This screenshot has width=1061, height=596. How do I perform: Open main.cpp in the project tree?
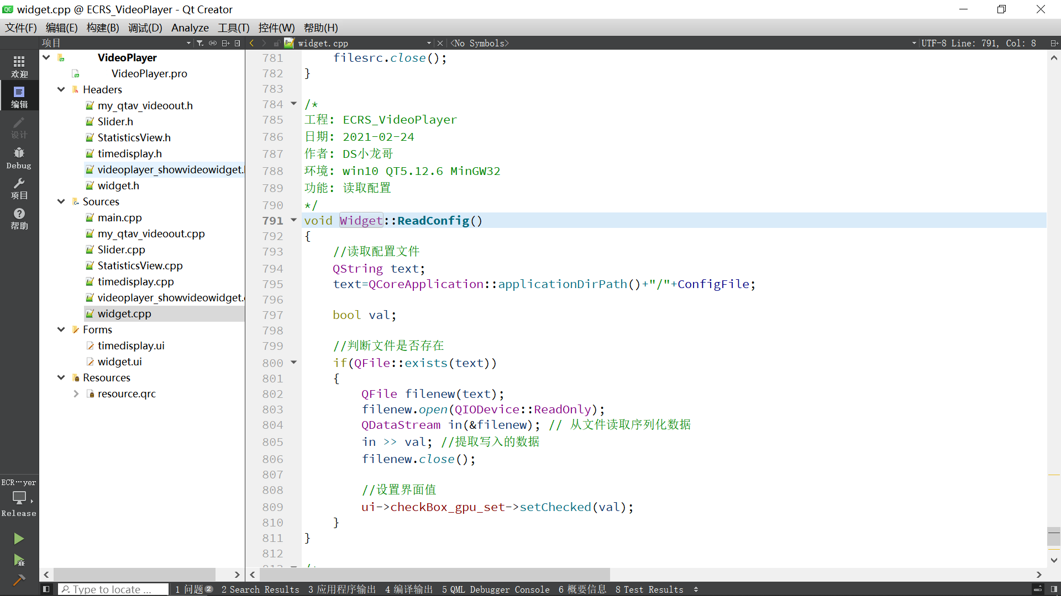tap(119, 217)
